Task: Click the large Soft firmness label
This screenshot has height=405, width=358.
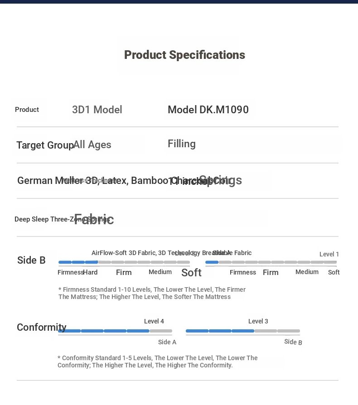Action: point(191,272)
